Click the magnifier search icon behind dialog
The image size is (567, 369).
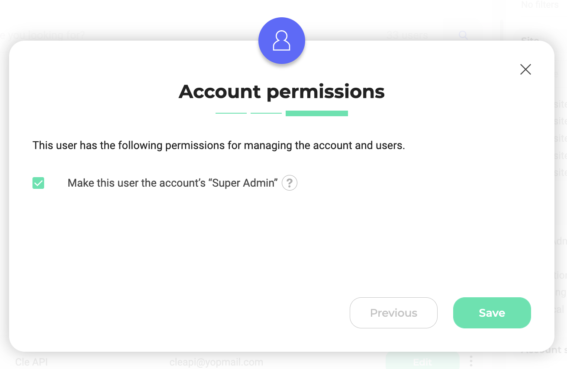pos(463,35)
